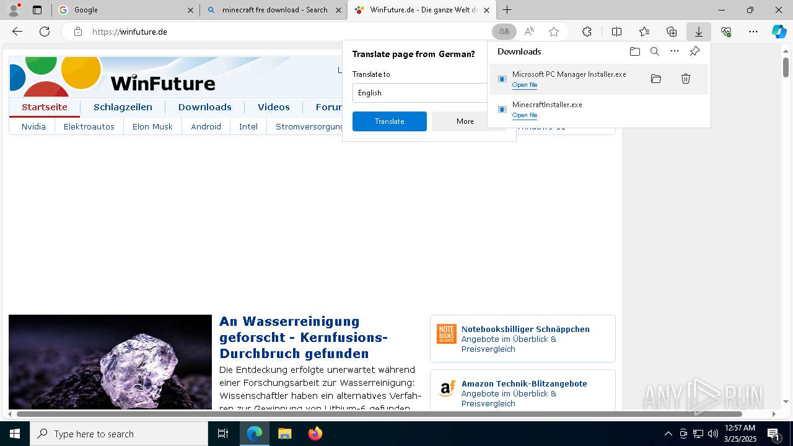This screenshot has height=446, width=793.
Task: Launch Firefox from the taskbar
Action: pos(315,434)
